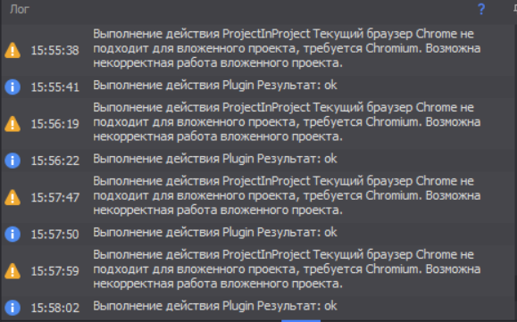
Task: Select the 15:55:38 timestamp
Action: [55, 50]
